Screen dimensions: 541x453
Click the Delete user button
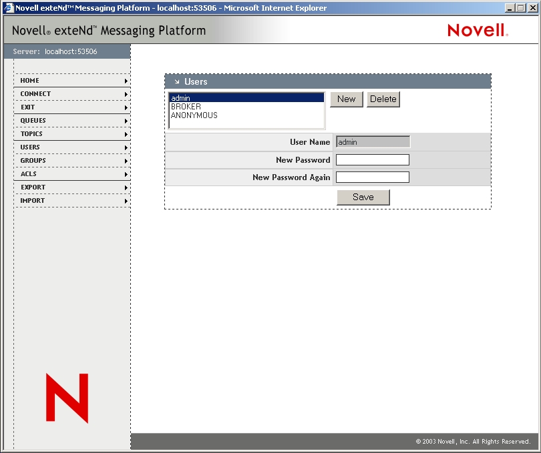383,99
